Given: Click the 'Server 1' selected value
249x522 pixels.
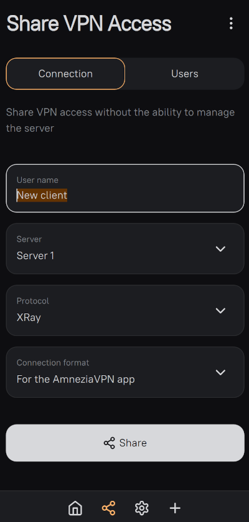Looking at the screenshot, I should (35, 255).
